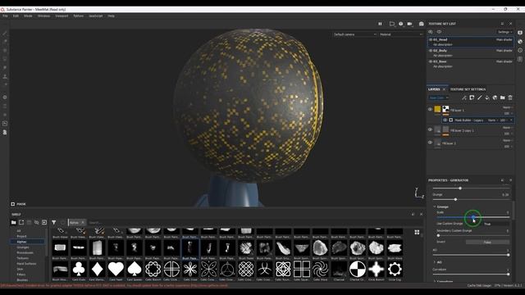Add a fill layer with the bucket icon
This screenshot has height=295, width=525.
point(487,98)
